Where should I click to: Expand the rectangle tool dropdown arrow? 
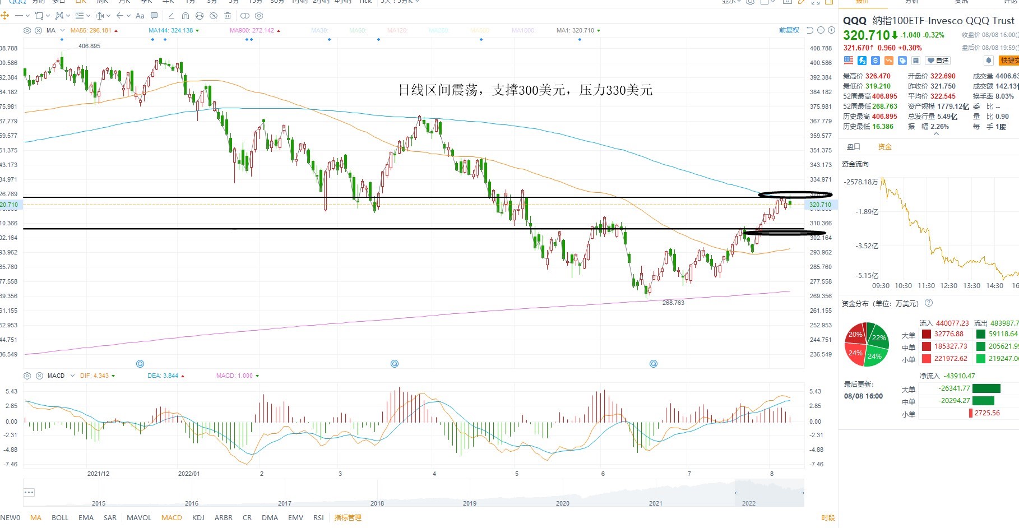pos(48,16)
